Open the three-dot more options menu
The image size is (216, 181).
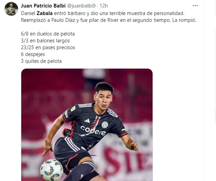[x=195, y=5]
